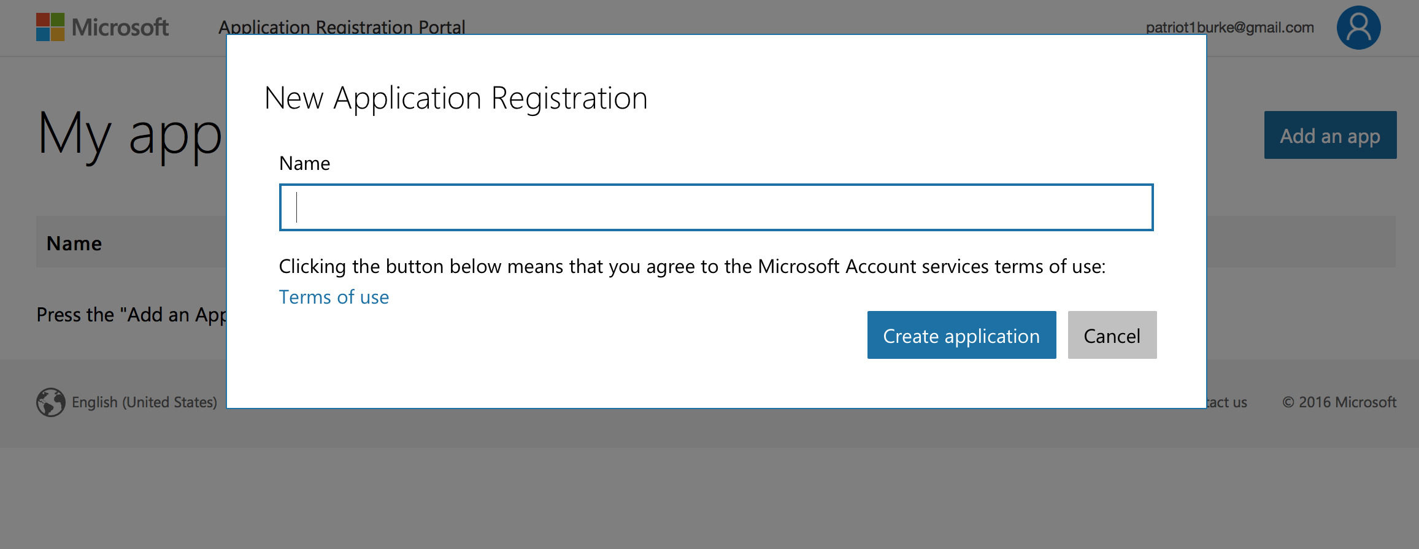
Task: Open the Terms of use link
Action: click(334, 298)
